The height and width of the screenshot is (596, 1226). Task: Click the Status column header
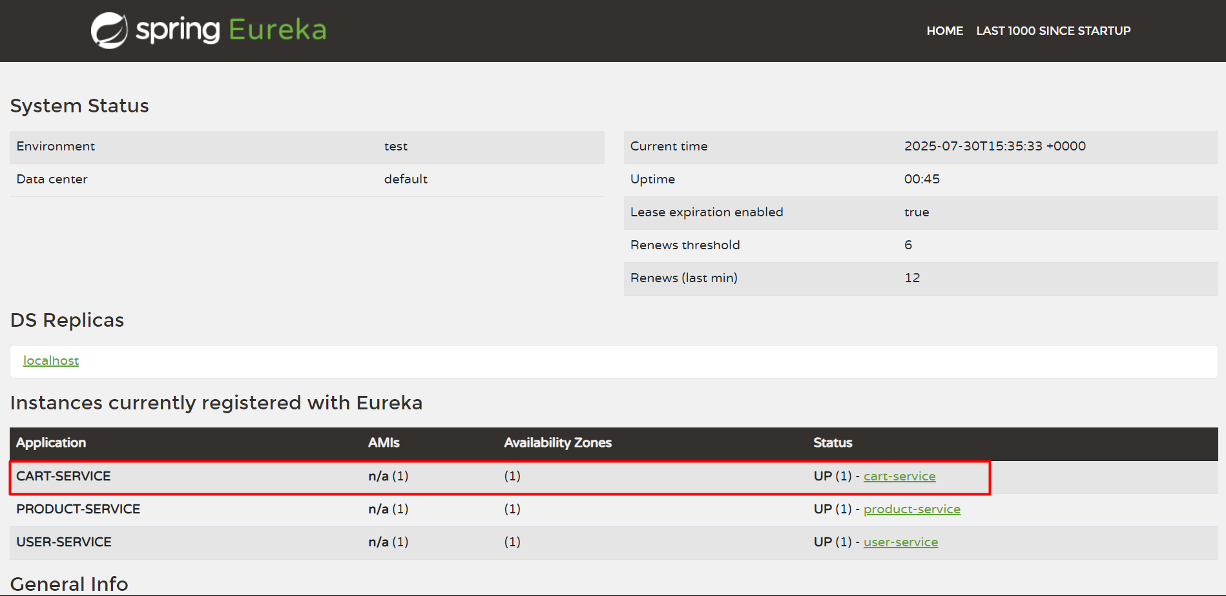(833, 443)
